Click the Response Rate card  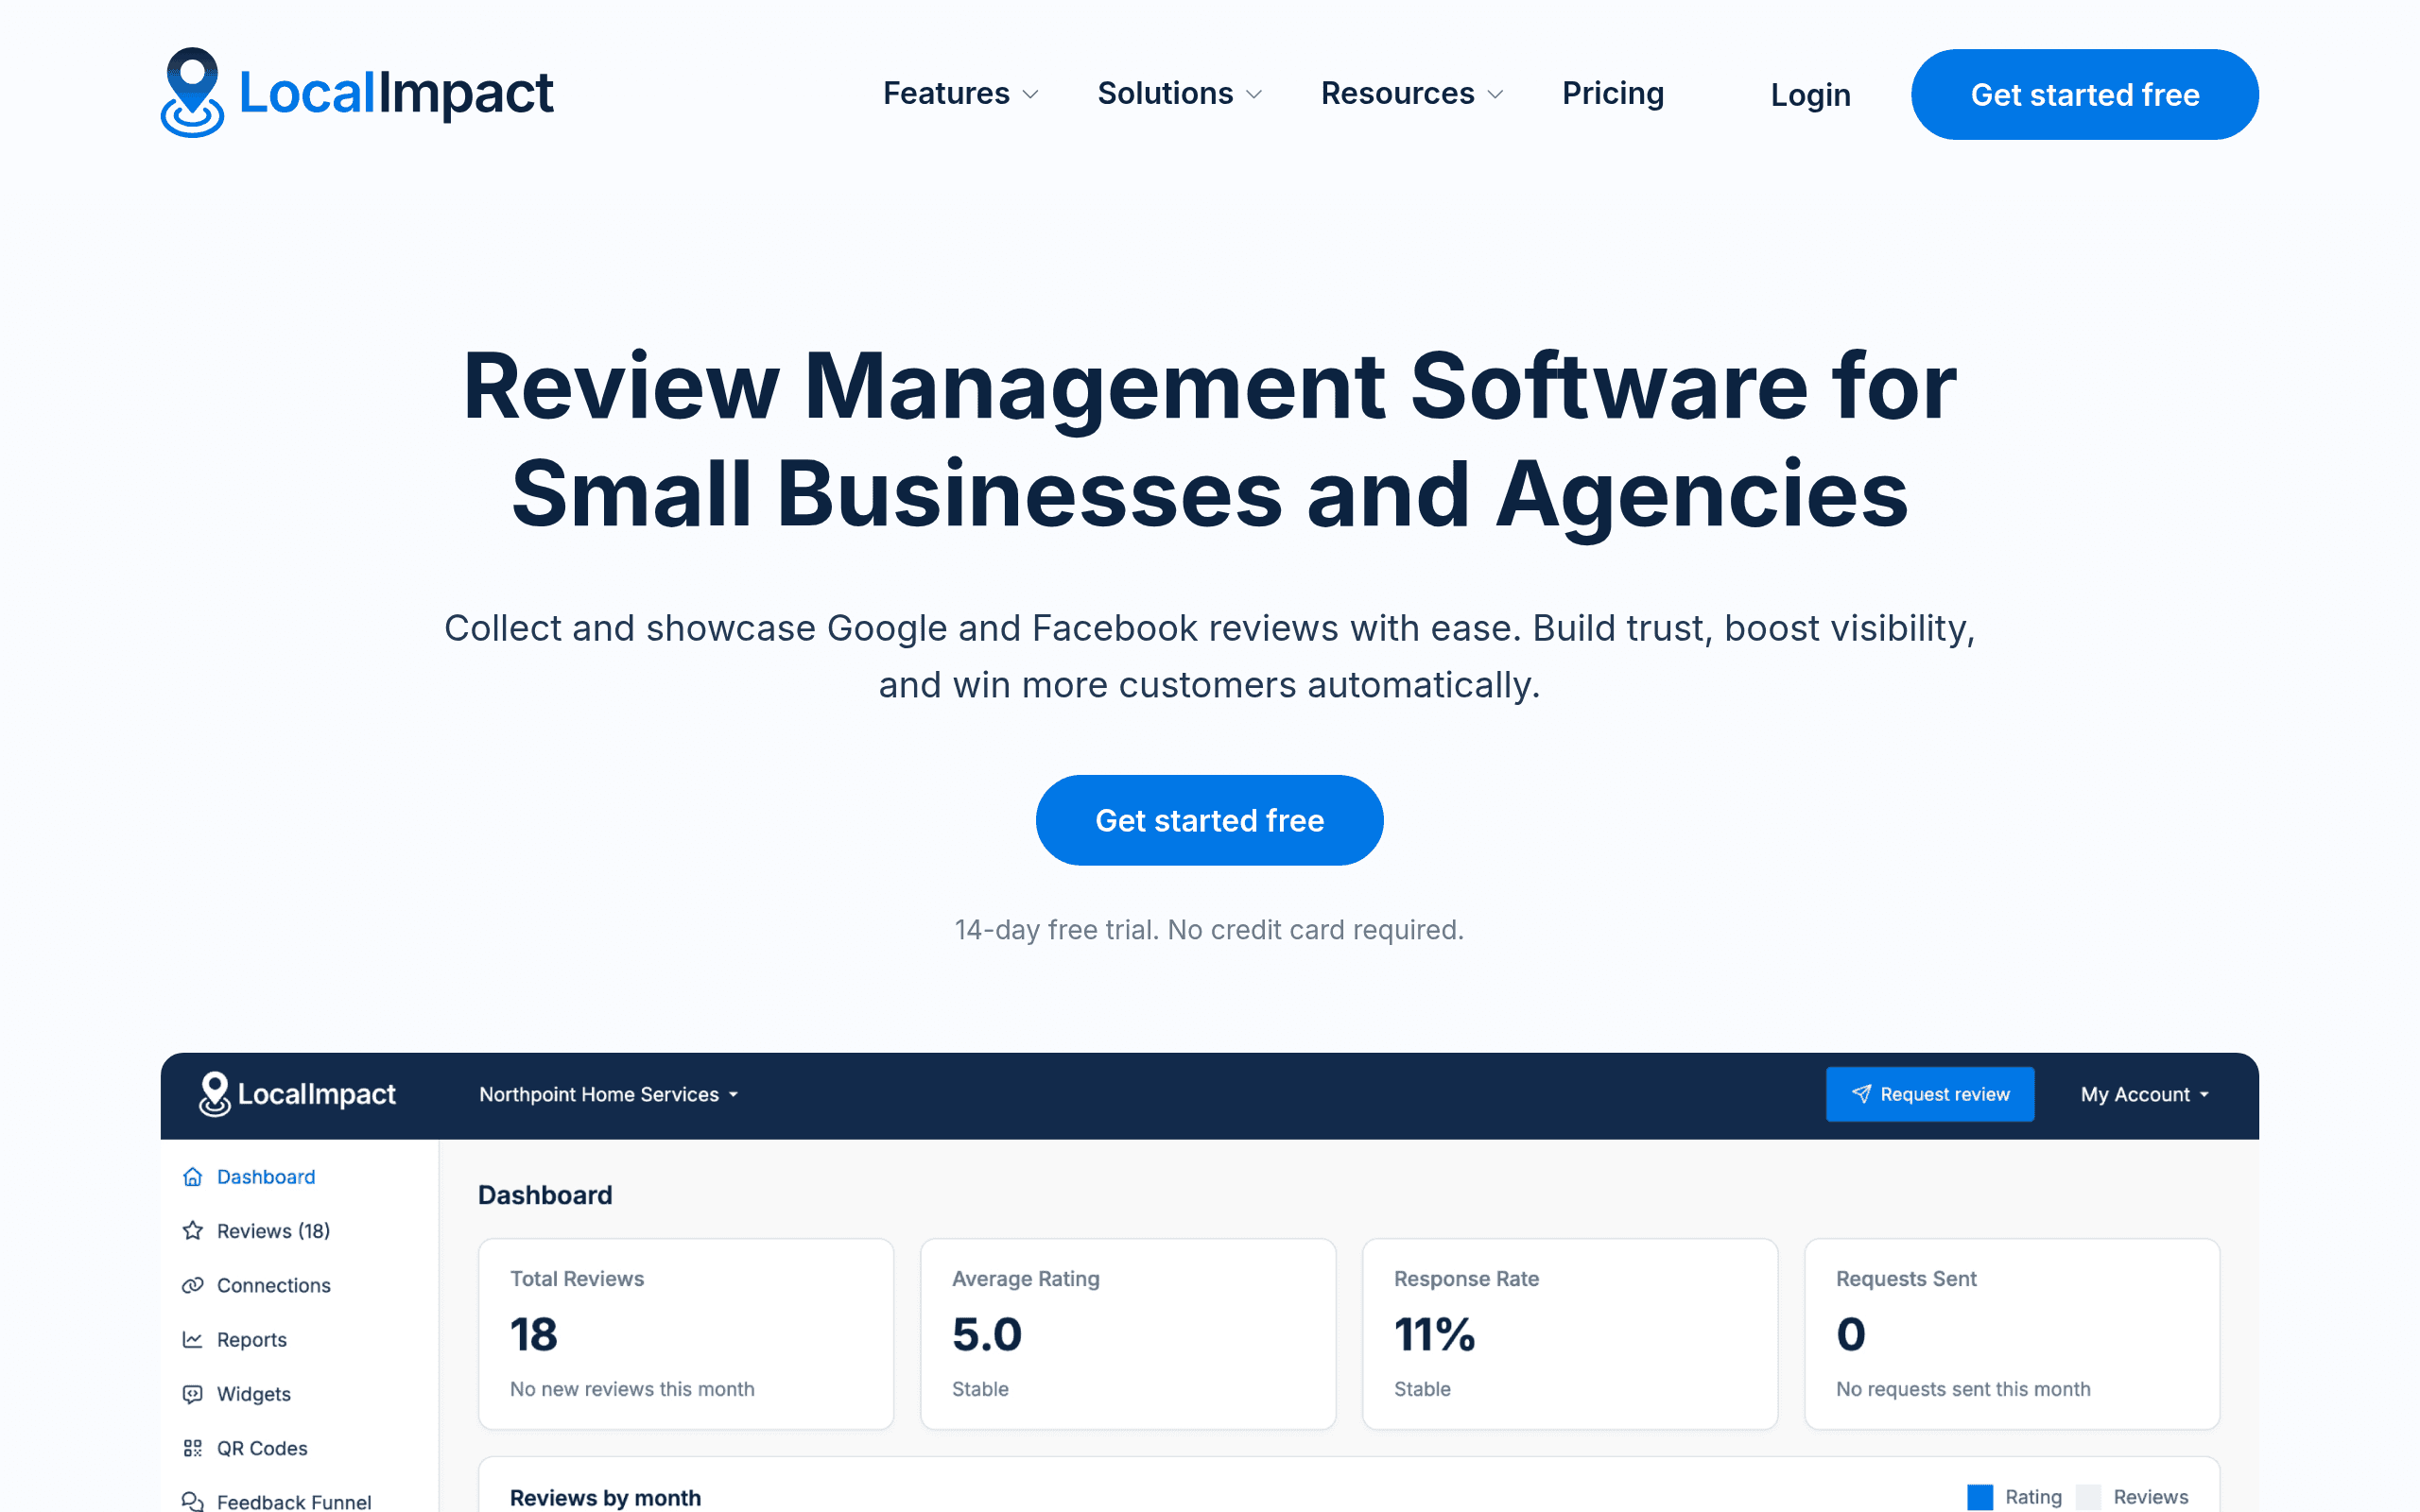point(1570,1334)
